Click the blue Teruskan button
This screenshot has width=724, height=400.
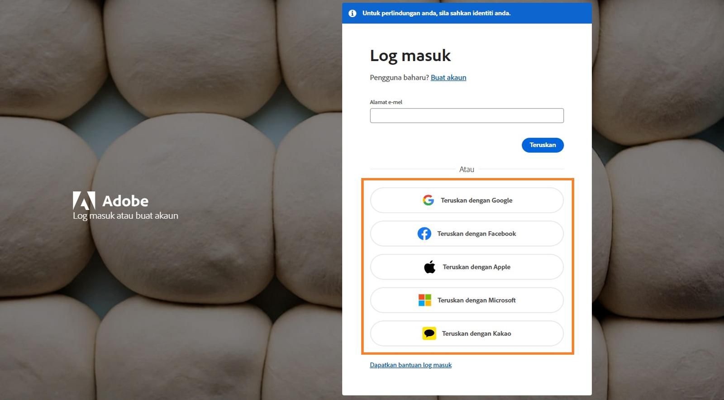coord(543,145)
